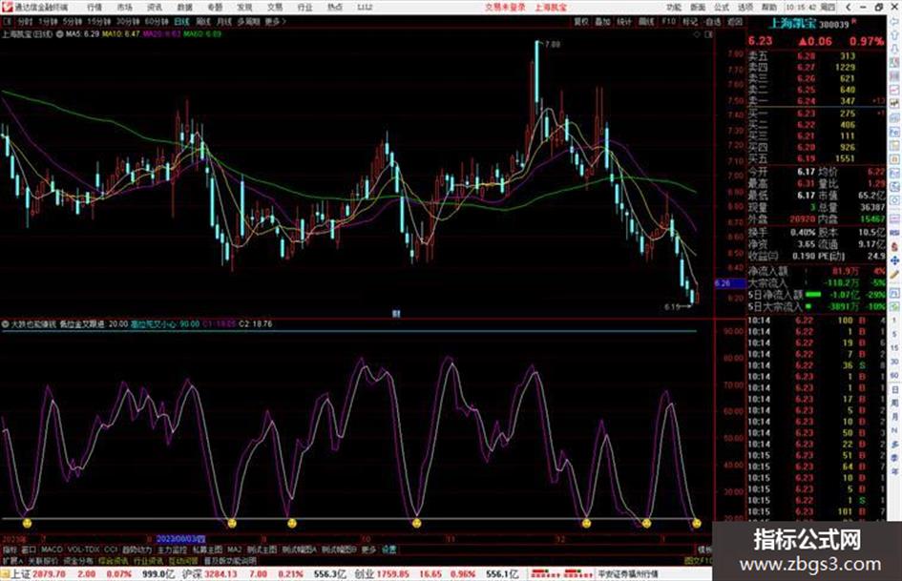Click the 返回 return button
Viewport: 902px width, 581px height.
735,21
